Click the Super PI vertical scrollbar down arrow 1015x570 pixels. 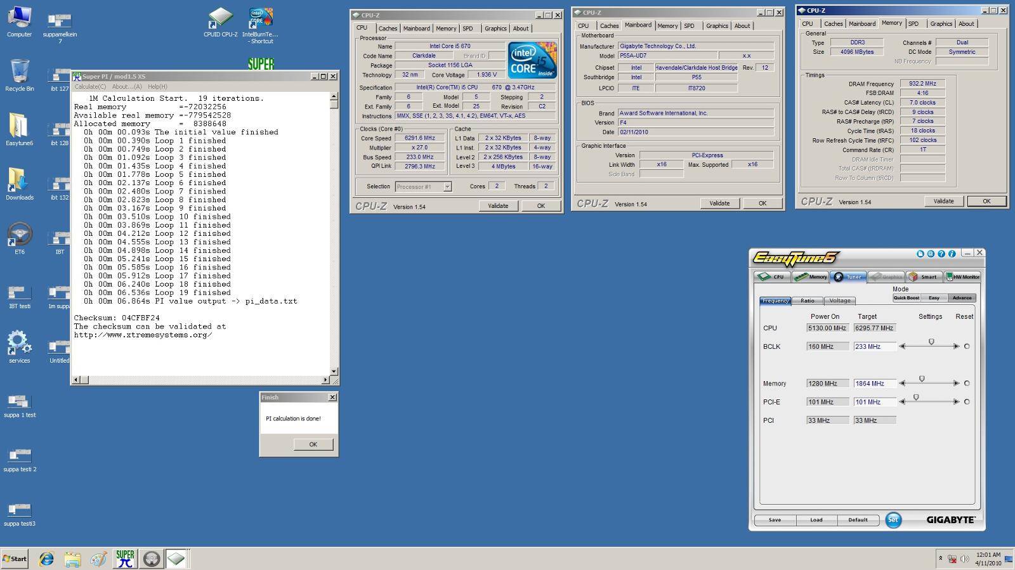[334, 372]
